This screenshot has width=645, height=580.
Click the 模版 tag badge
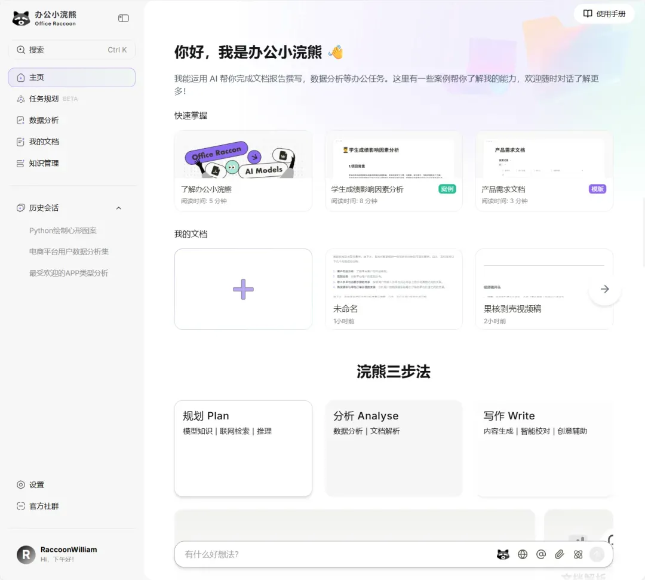click(x=597, y=189)
